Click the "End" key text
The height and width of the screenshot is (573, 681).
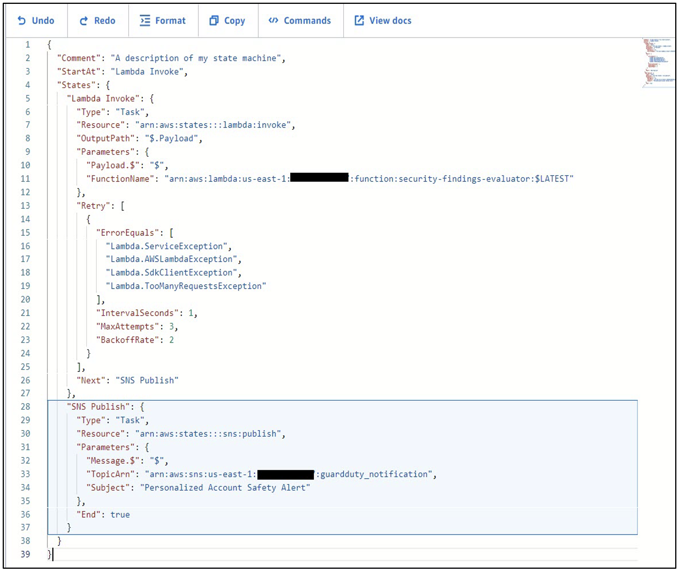(x=89, y=515)
